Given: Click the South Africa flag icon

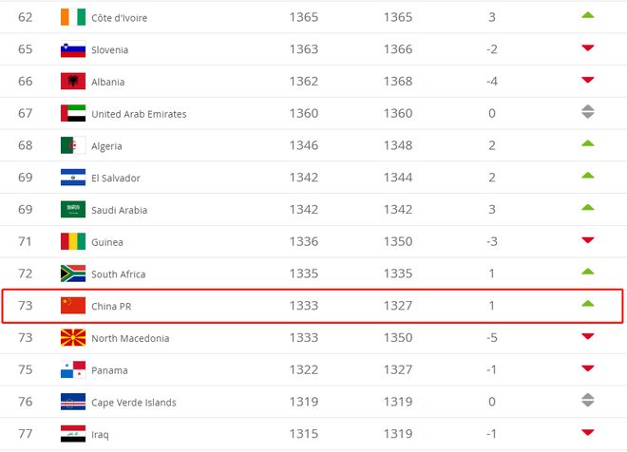Looking at the screenshot, I should [73, 273].
